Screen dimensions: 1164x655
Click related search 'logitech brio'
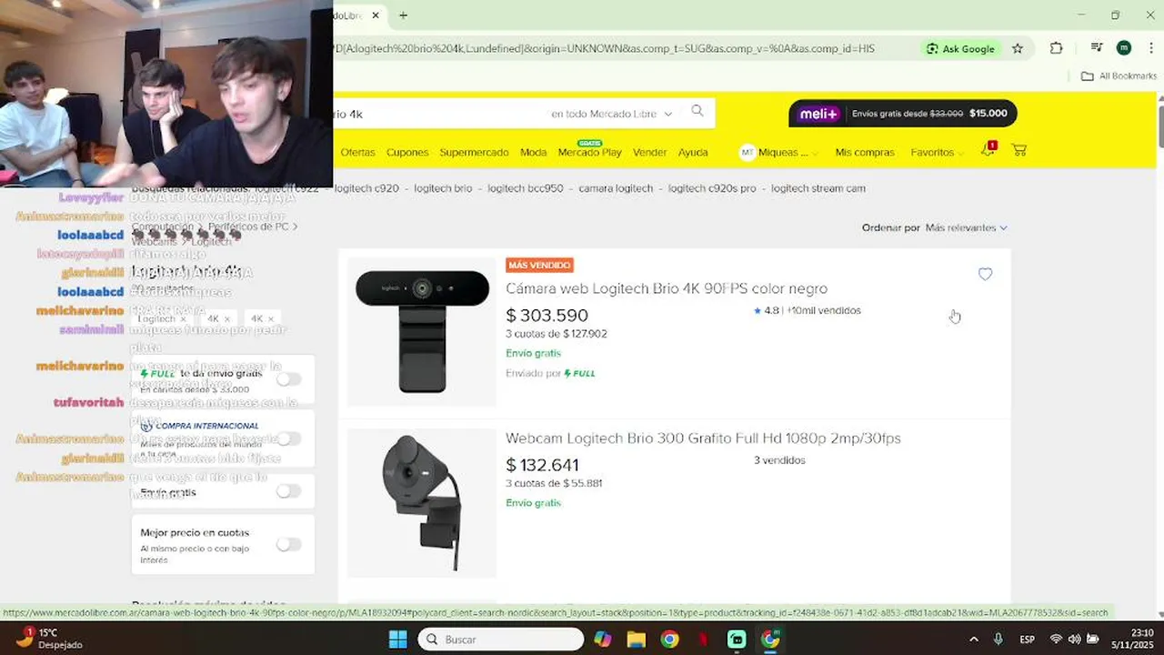coord(443,188)
